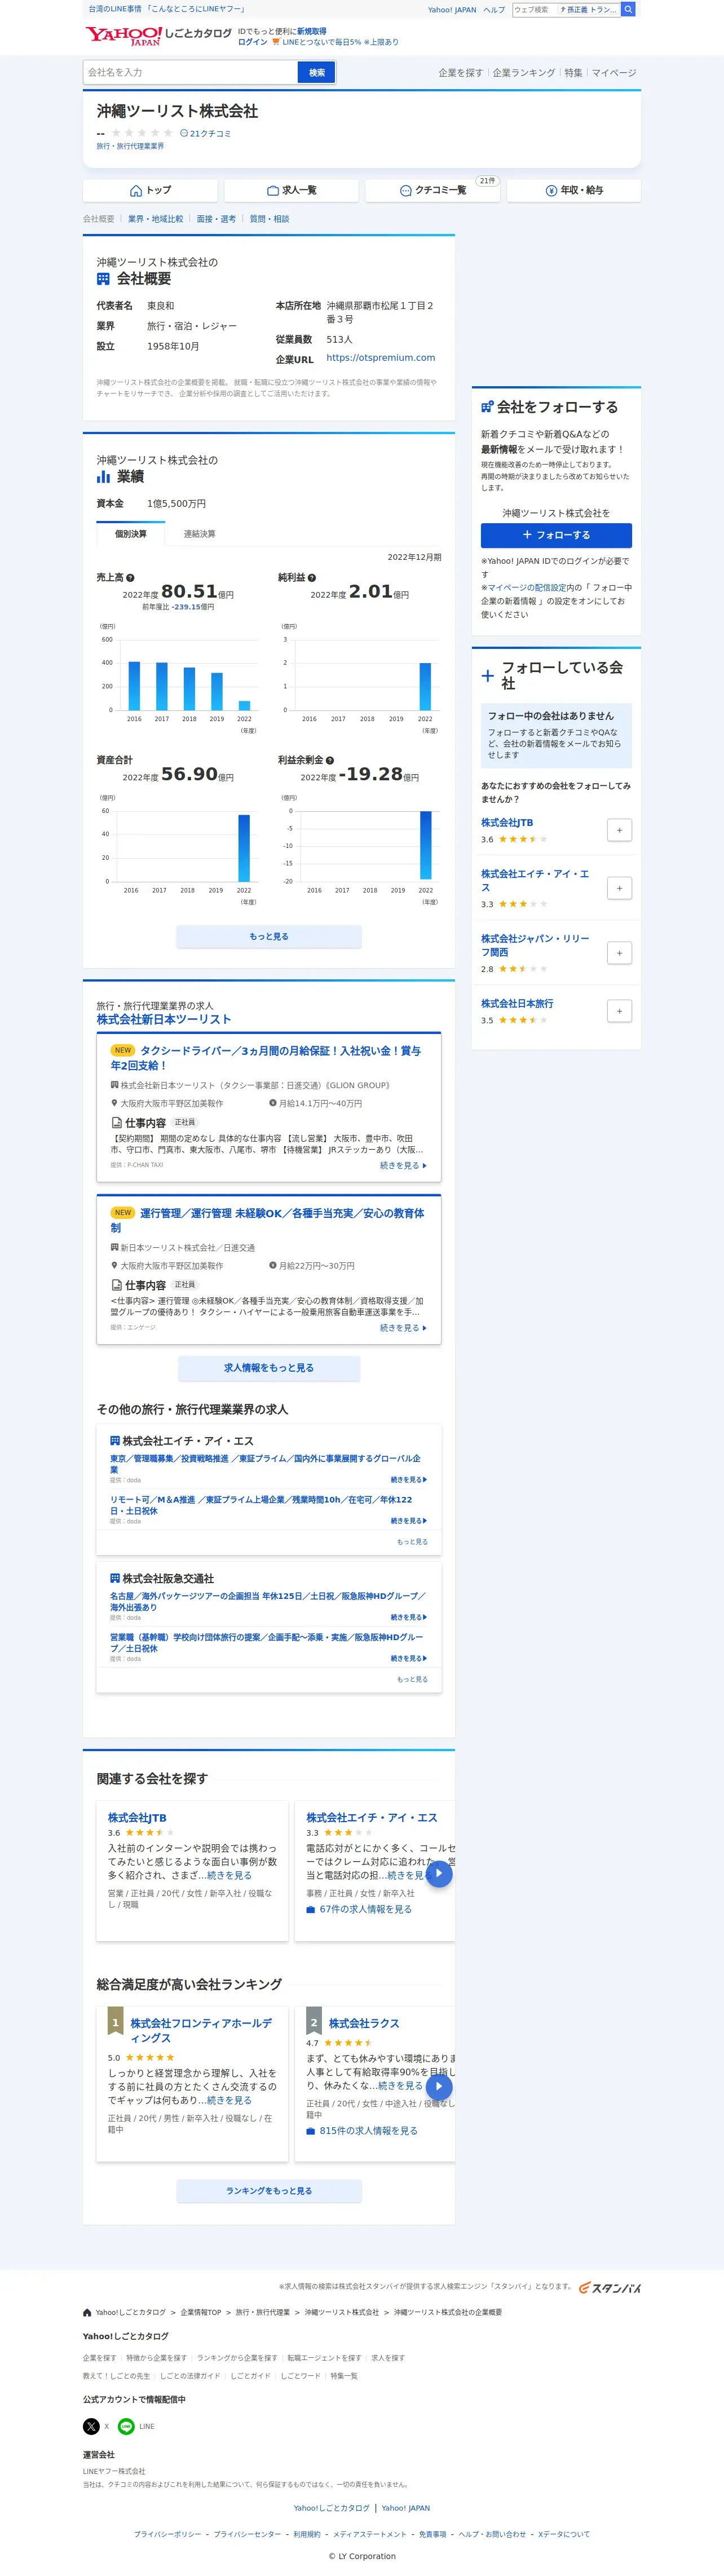
Task: Click the ログイン link in header
Action: 252,42
